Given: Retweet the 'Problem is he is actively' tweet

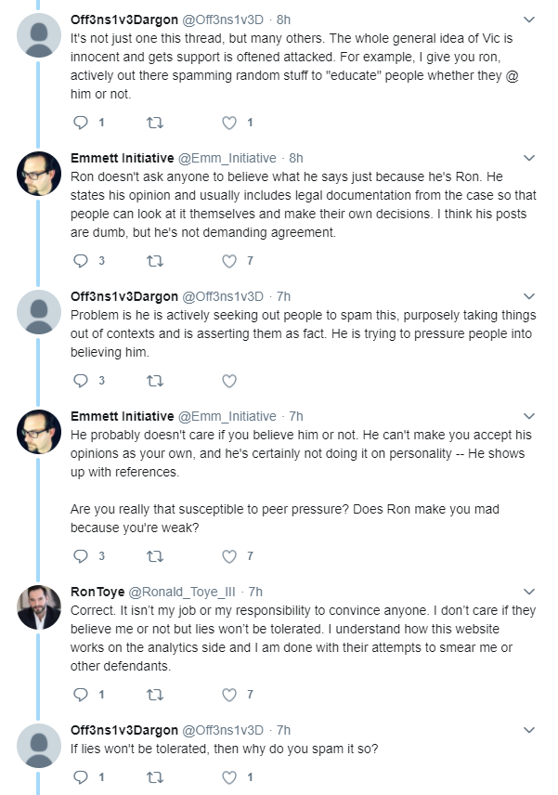Looking at the screenshot, I should click(154, 381).
